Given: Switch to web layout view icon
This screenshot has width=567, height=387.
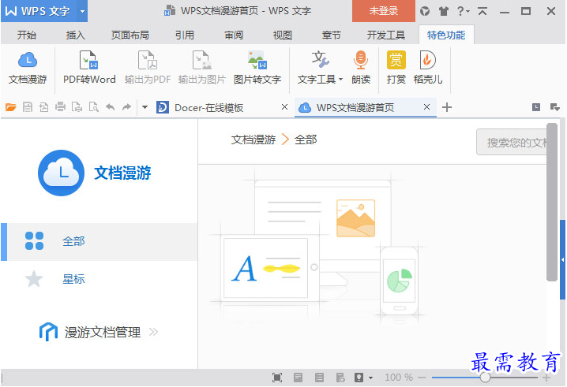Looking at the screenshot, I should [x=340, y=378].
